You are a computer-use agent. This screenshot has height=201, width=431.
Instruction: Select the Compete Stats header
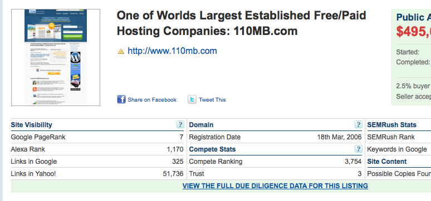(213, 149)
